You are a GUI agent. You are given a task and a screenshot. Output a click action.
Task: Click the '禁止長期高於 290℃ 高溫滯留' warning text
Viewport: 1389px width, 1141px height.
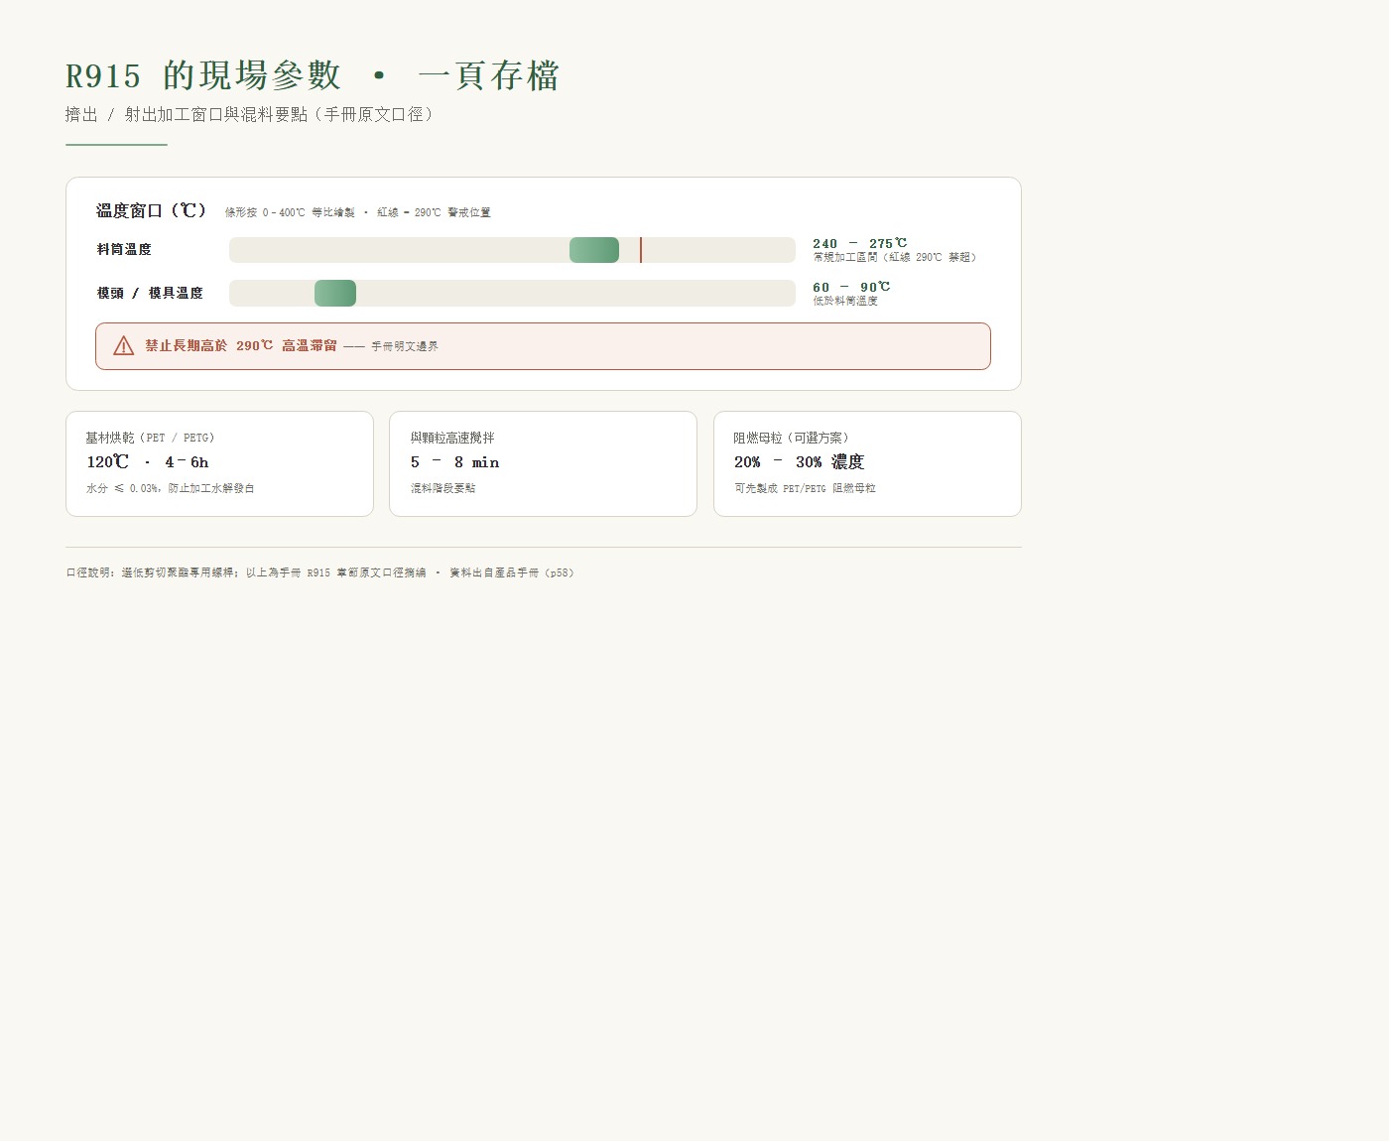point(241,345)
